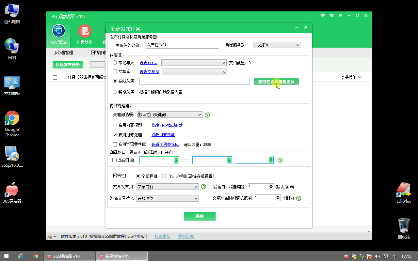Screen dimensions: 418x261
Task: Toggle the 是否开启 translation checkbox
Action: point(114,160)
